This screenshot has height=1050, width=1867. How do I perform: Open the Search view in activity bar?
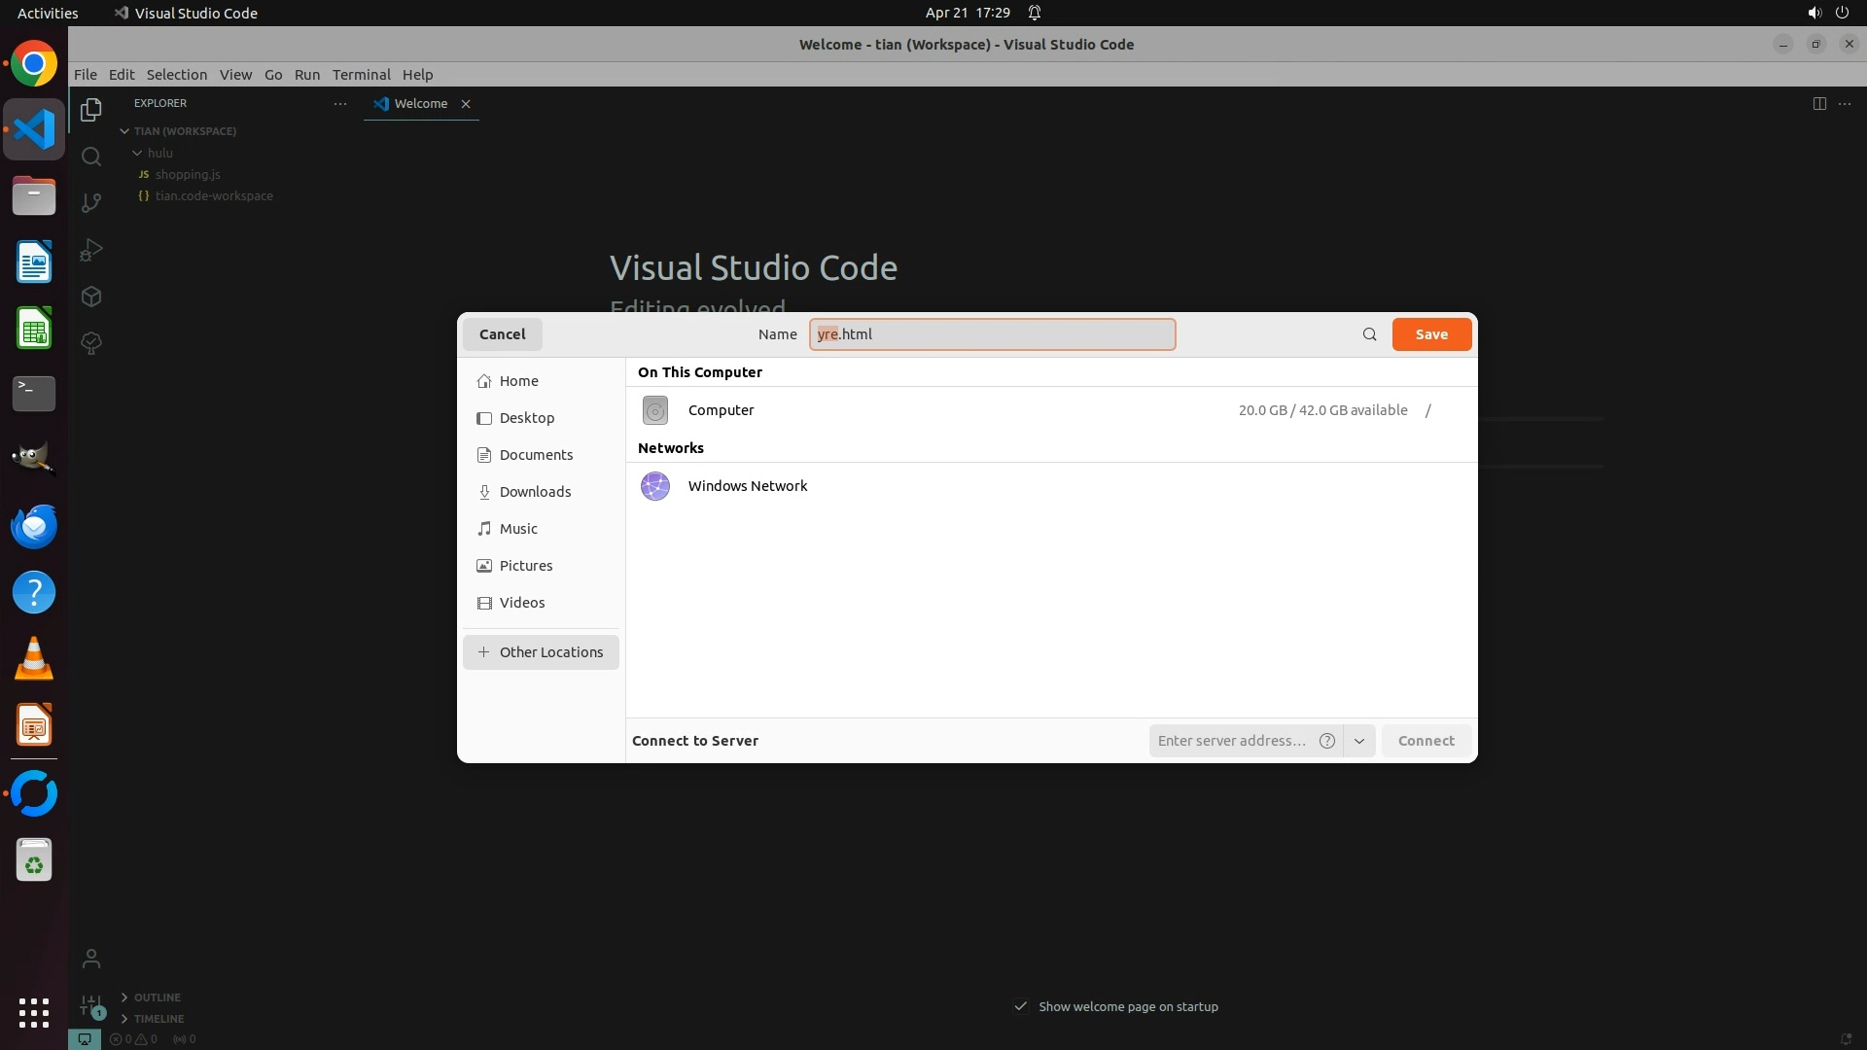point(91,157)
